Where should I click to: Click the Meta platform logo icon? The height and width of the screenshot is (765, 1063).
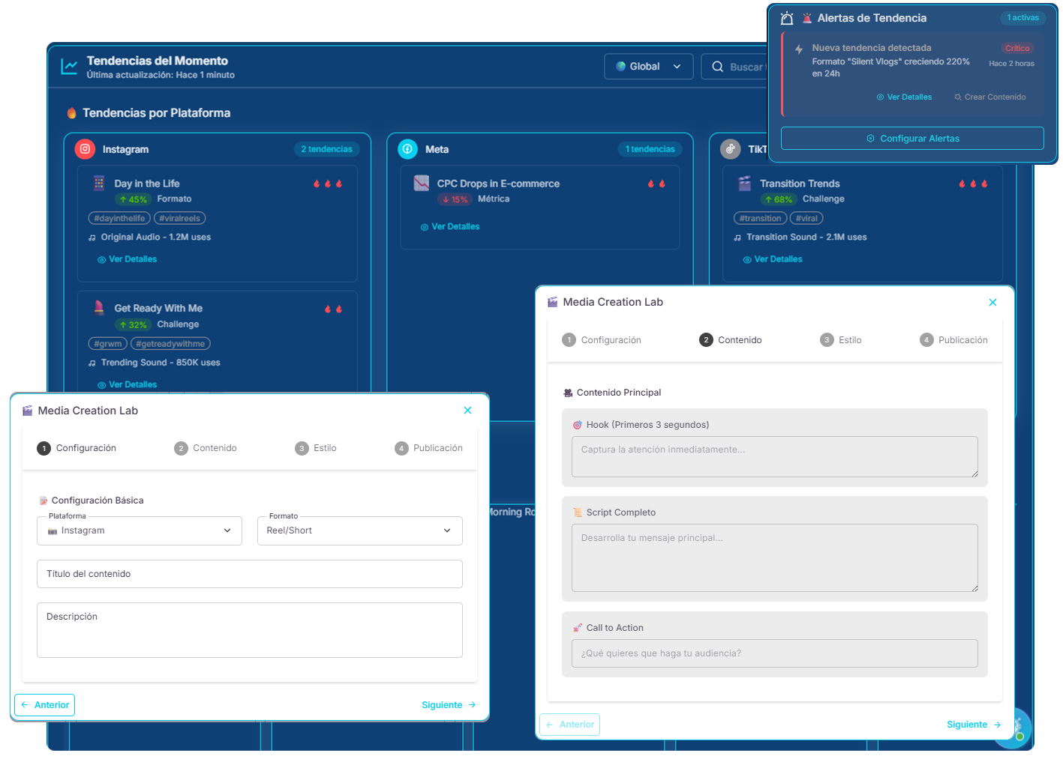[407, 149]
